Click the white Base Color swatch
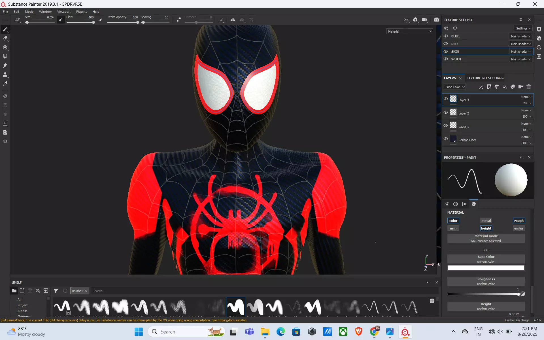 pyautogui.click(x=486, y=268)
